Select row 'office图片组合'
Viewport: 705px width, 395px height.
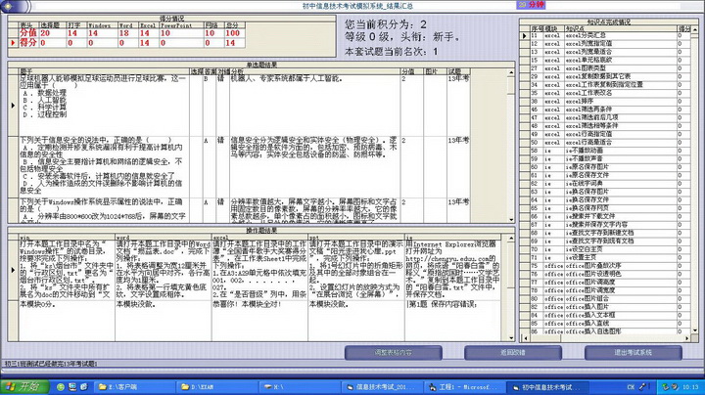click(605, 298)
